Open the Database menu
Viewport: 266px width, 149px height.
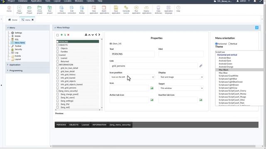23,1
